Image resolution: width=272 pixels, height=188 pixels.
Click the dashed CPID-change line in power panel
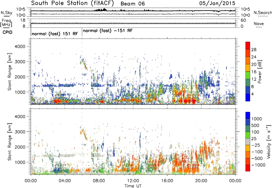(82, 72)
